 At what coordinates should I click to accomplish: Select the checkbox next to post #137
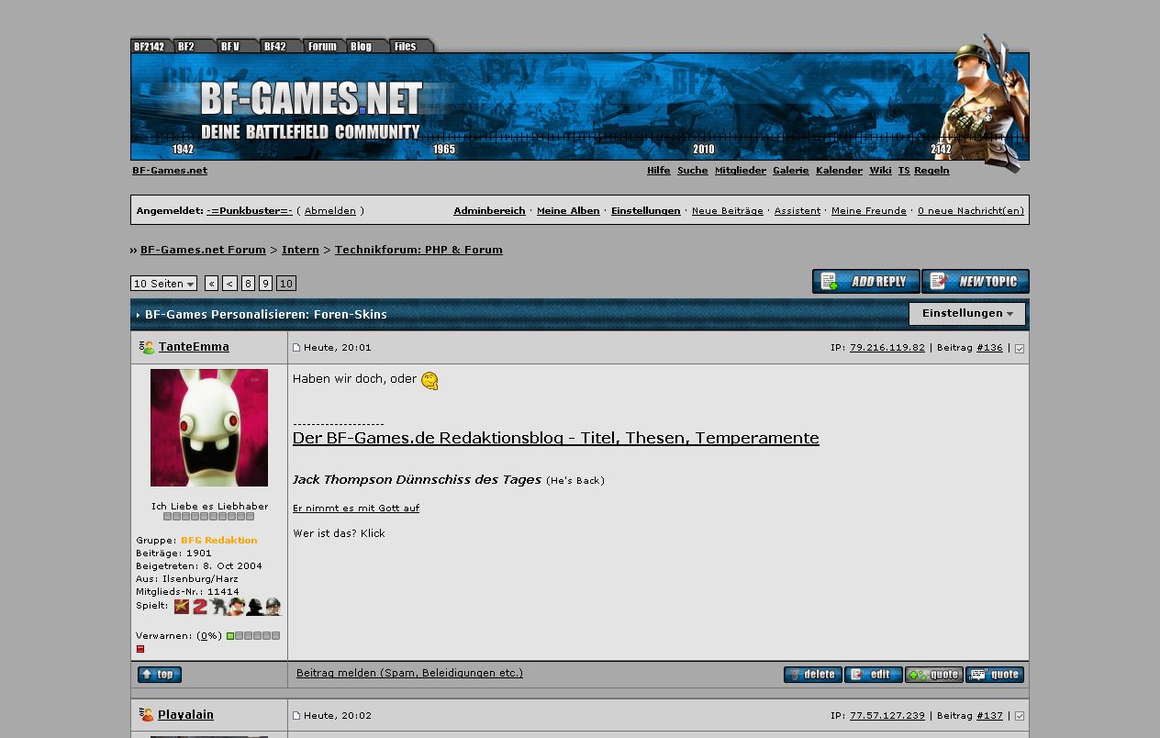click(x=1020, y=716)
